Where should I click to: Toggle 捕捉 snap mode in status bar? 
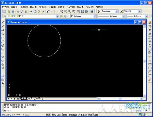(x=48, y=115)
